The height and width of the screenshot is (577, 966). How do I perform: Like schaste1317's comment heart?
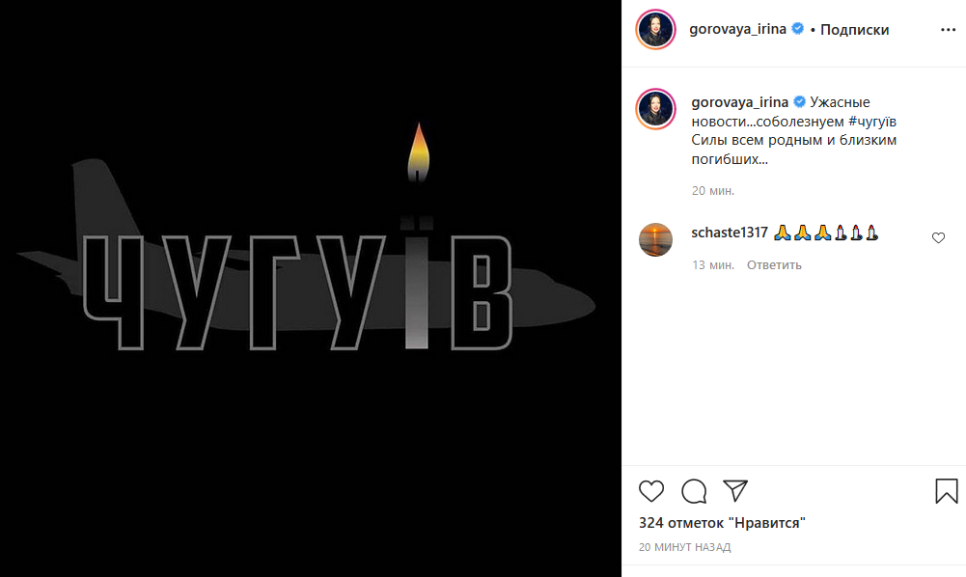(938, 237)
